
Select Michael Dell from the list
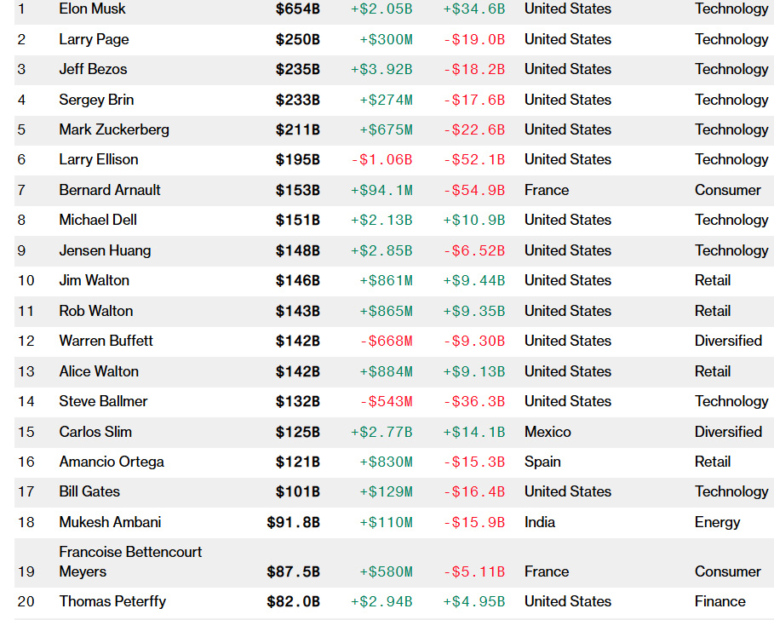[98, 221]
